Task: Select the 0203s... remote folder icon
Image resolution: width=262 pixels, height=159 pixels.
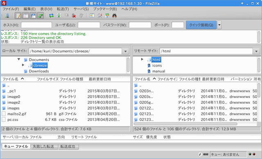Action: (136, 97)
